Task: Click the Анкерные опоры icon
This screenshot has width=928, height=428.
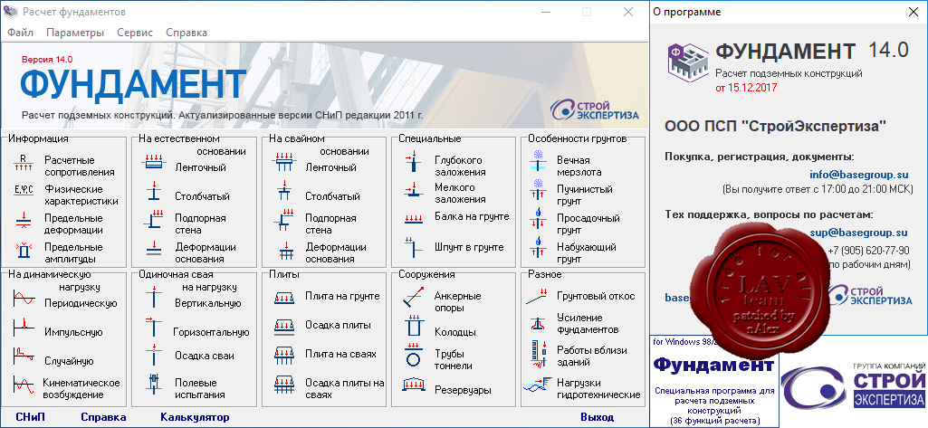Action: coord(415,298)
